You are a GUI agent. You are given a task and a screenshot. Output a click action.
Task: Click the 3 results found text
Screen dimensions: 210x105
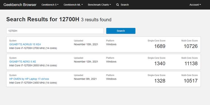[x=96, y=20]
